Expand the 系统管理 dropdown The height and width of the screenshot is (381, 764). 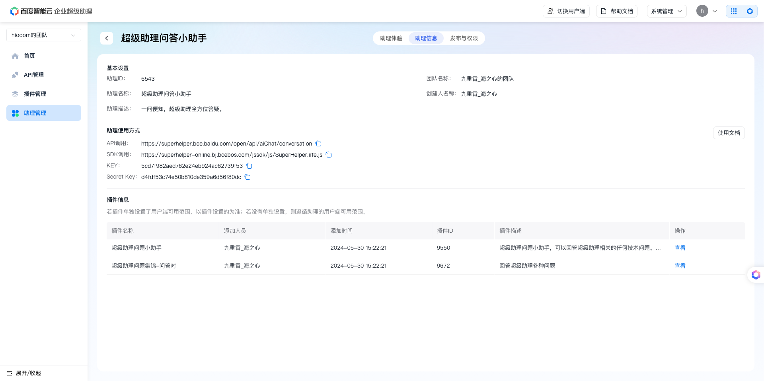(x=667, y=11)
